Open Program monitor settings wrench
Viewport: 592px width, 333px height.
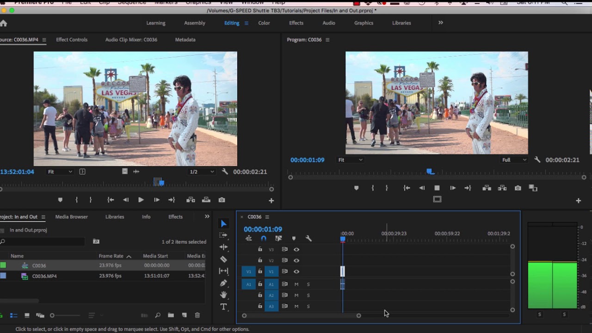pos(537,160)
